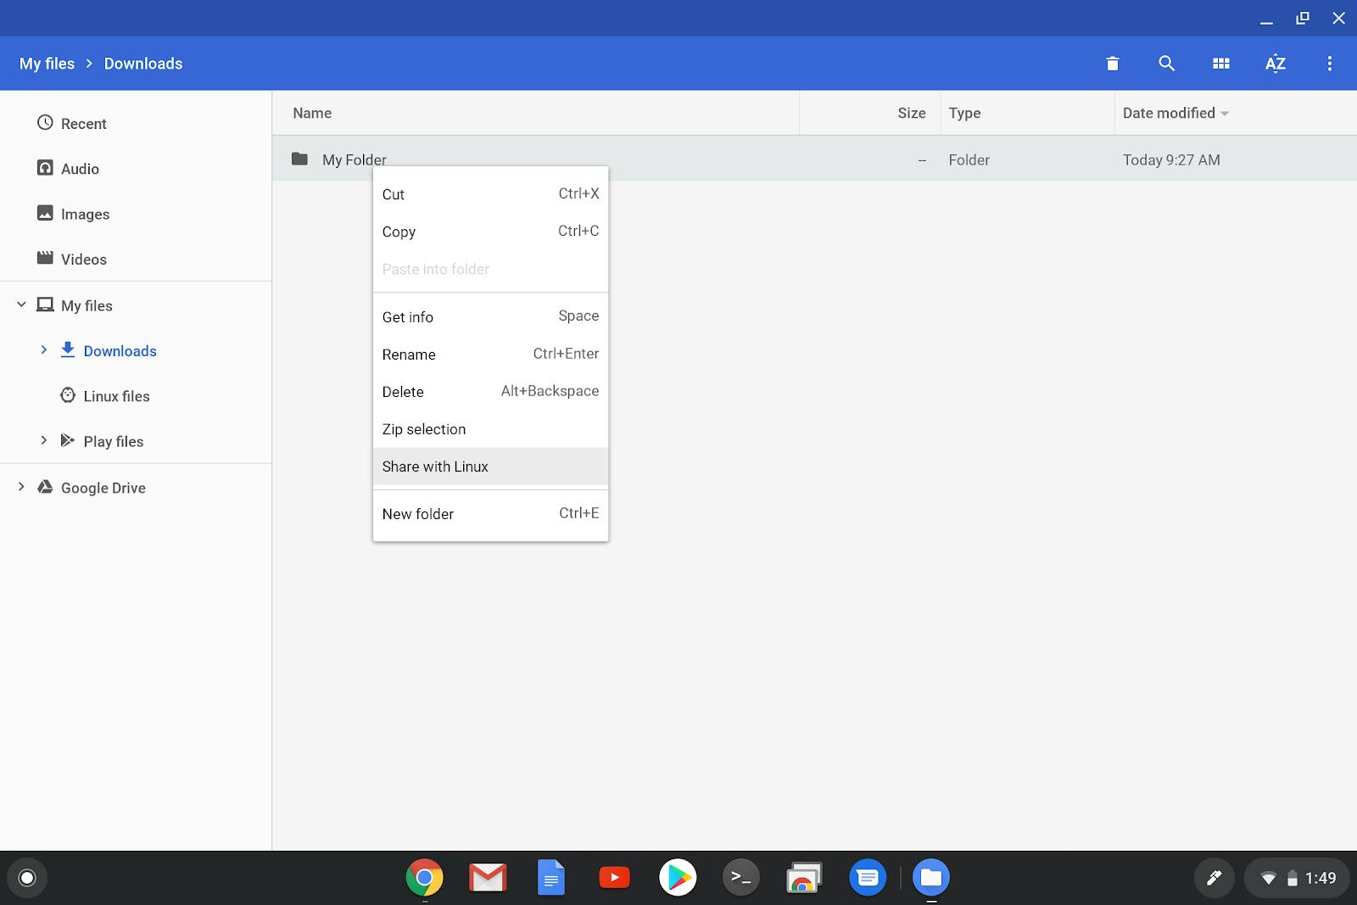The width and height of the screenshot is (1357, 905).
Task: Navigate to My files via breadcrumb
Action: point(47,63)
